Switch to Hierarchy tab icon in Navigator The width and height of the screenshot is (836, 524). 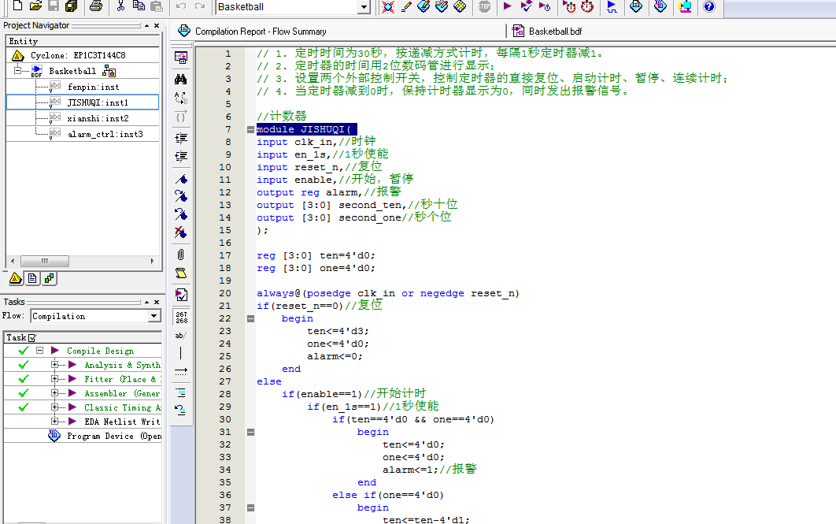(16, 278)
